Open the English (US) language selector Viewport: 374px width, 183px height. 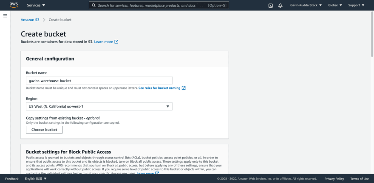click(36, 179)
